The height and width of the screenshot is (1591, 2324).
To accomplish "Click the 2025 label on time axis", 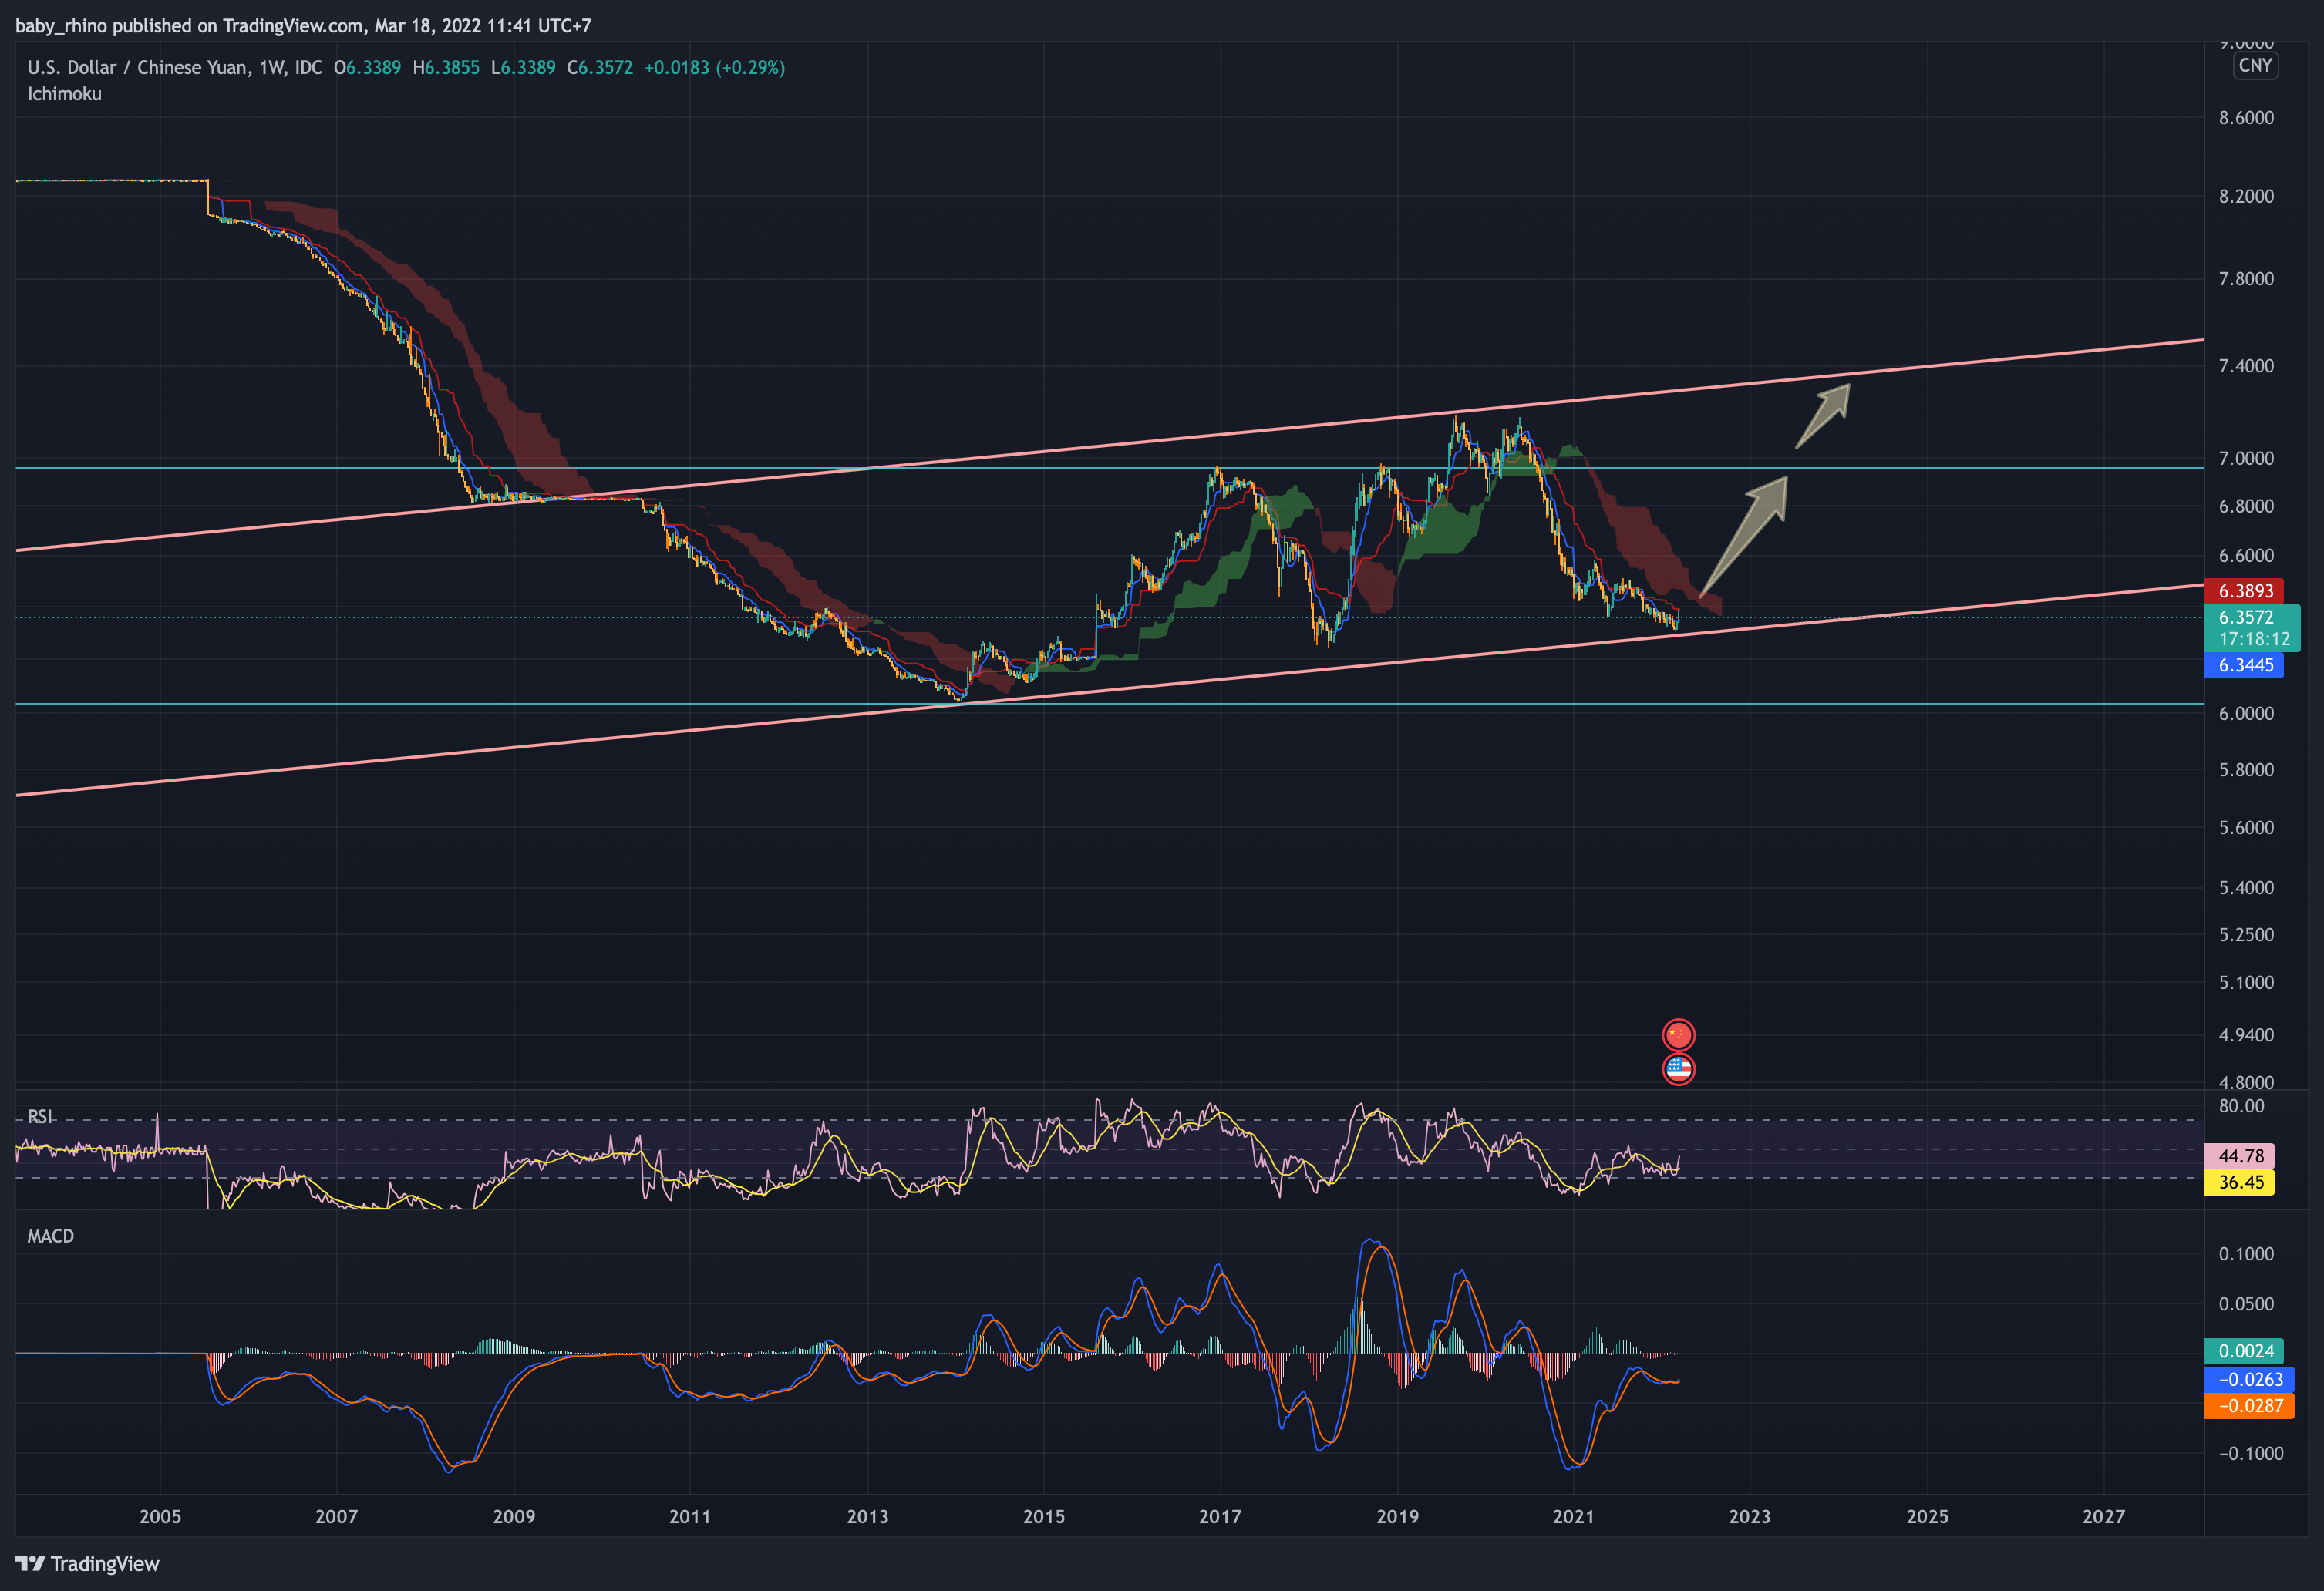I will (x=1927, y=1516).
